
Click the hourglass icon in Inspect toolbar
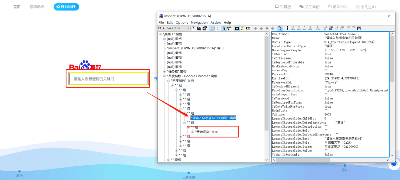pos(242,28)
